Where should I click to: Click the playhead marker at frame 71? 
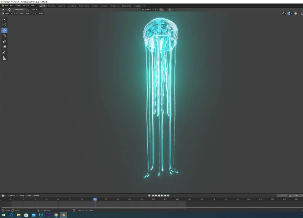[95, 199]
